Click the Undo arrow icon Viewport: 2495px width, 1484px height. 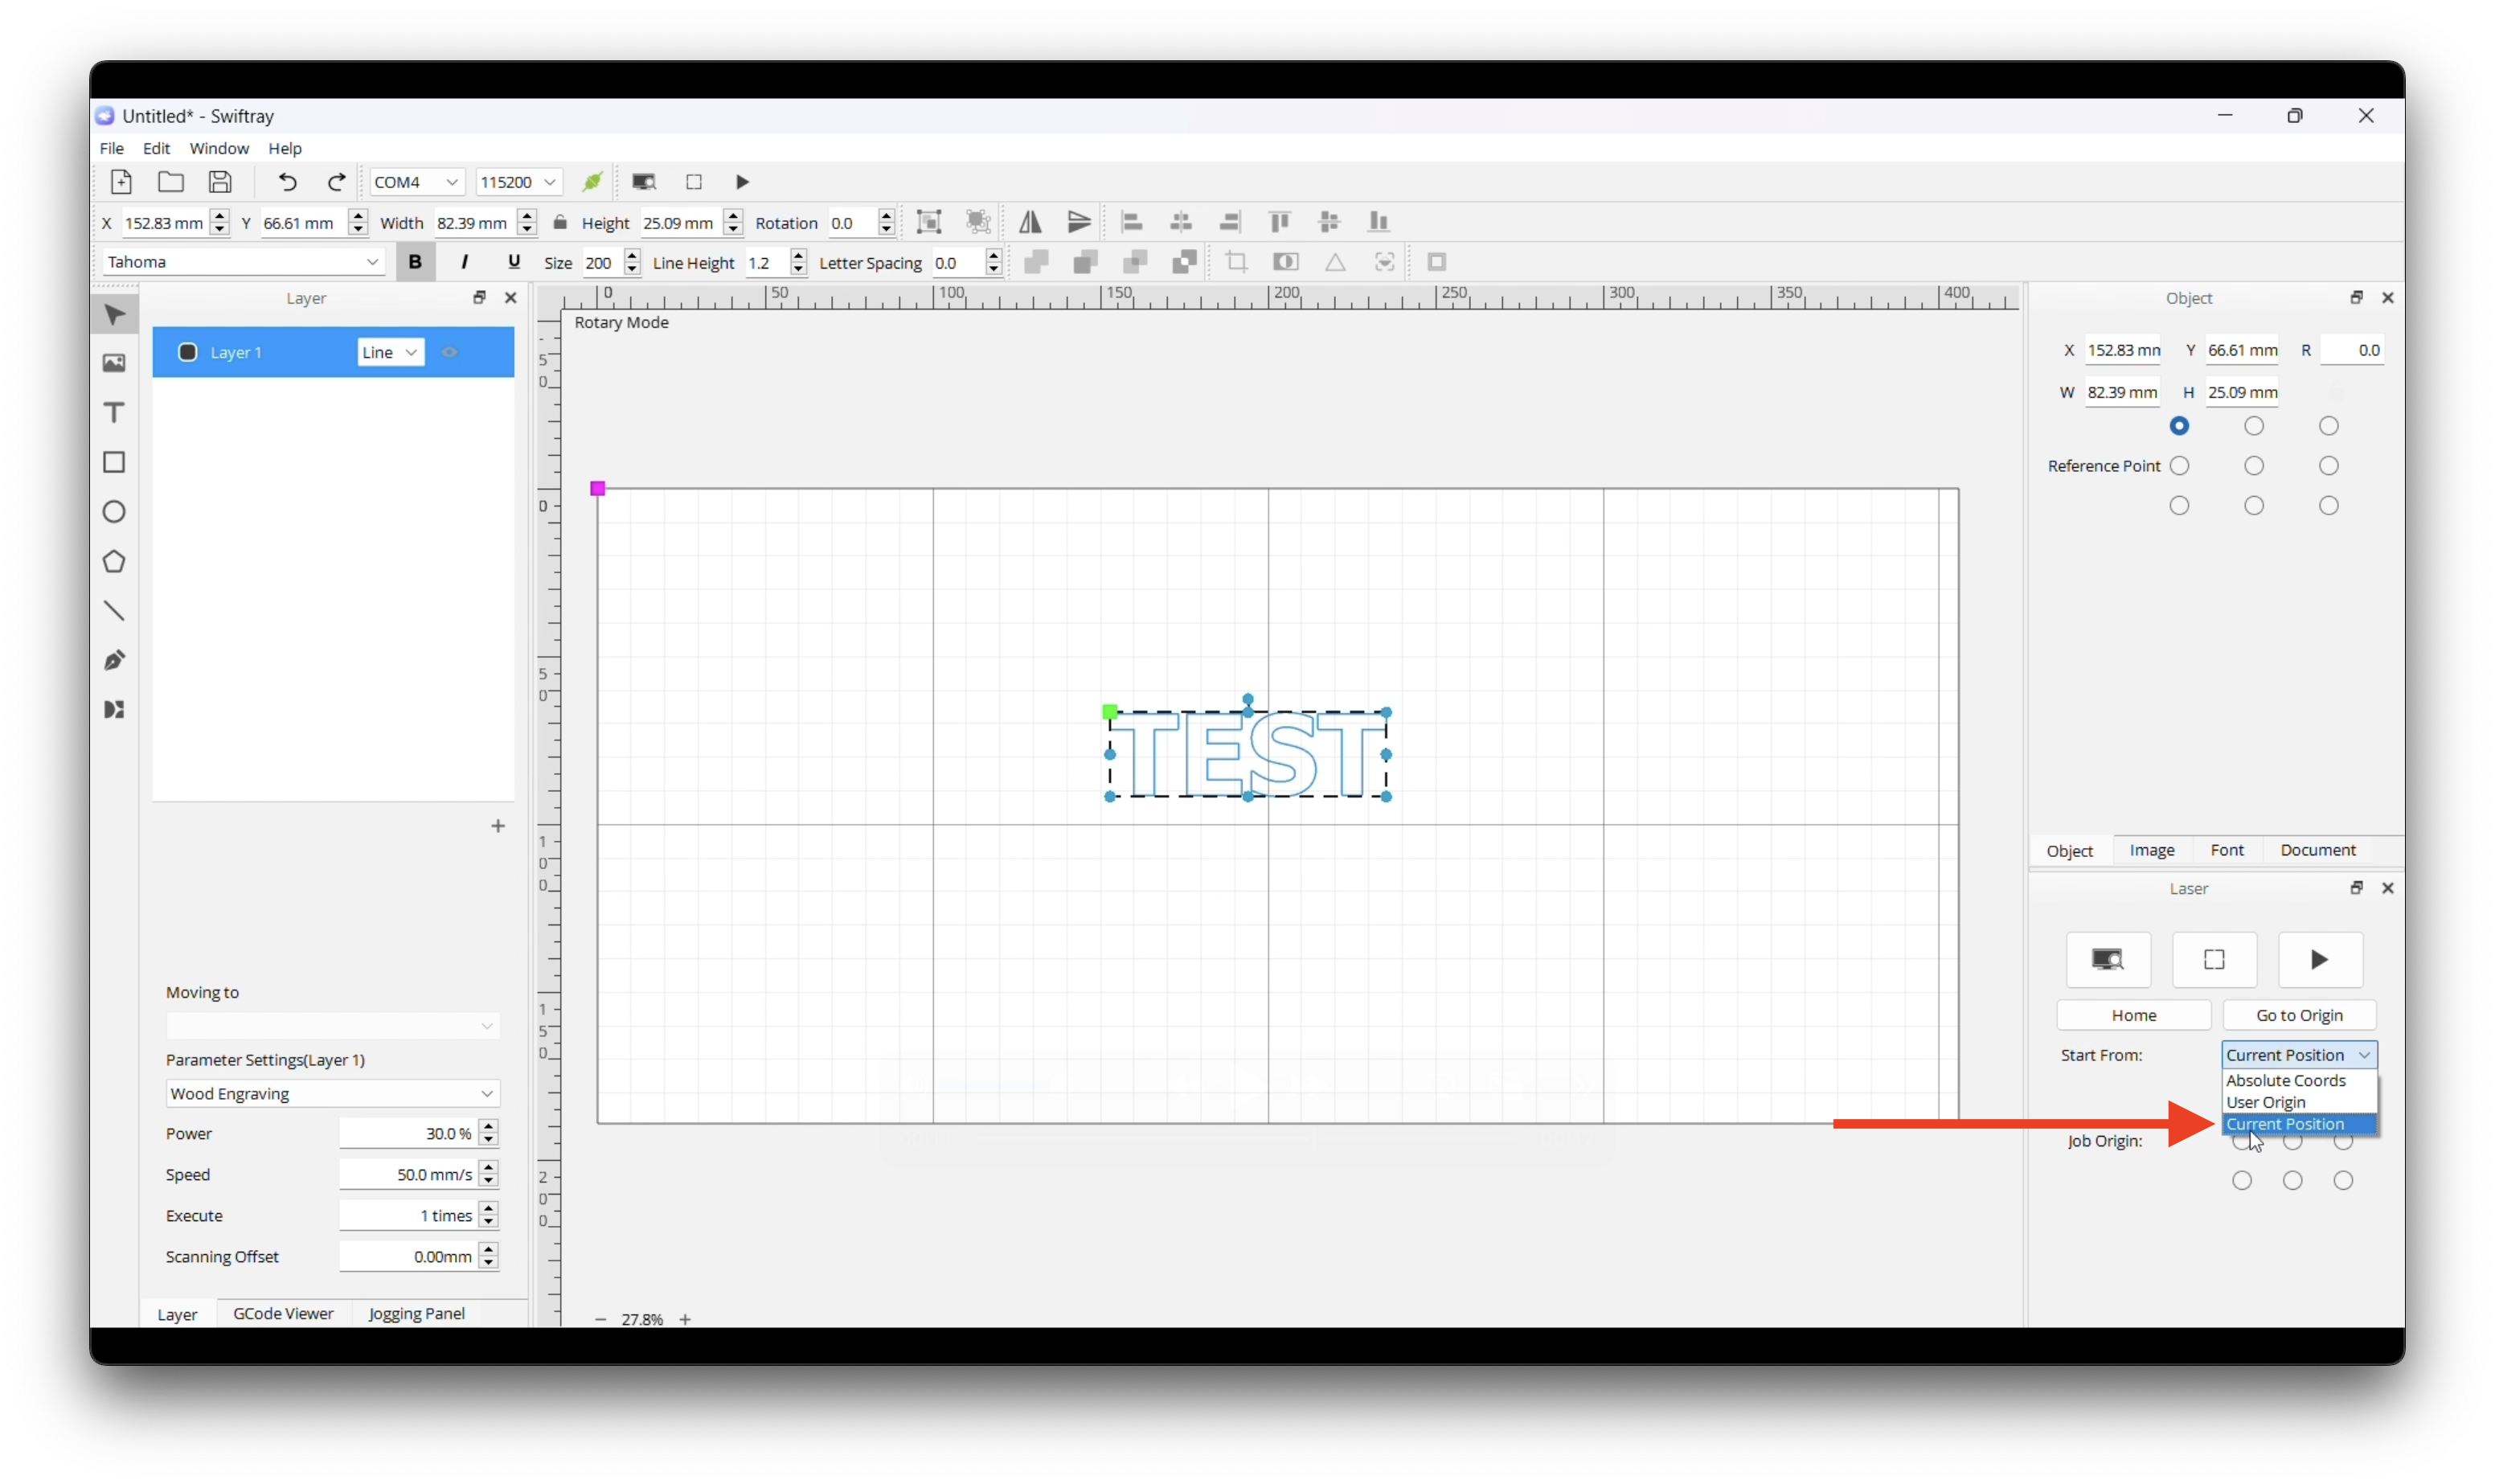287,182
